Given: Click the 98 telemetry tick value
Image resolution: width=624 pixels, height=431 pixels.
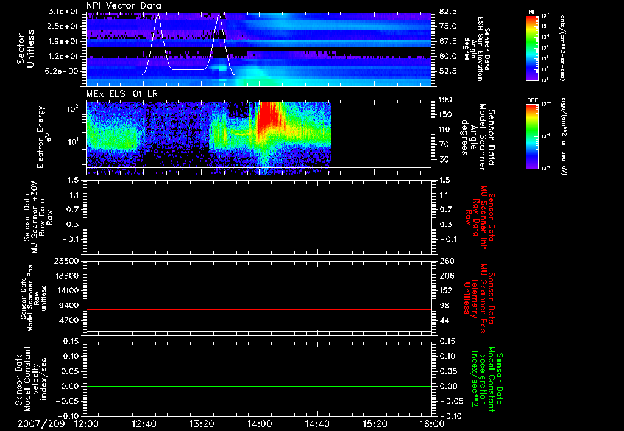Looking at the screenshot, I should click(444, 306).
